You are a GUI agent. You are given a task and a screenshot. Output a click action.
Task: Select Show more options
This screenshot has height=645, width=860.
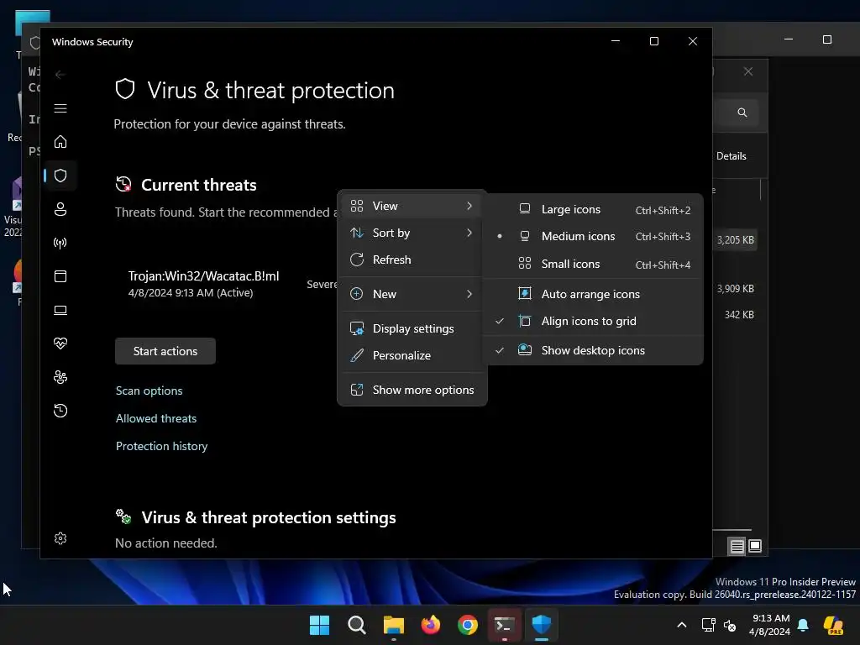tap(412, 390)
